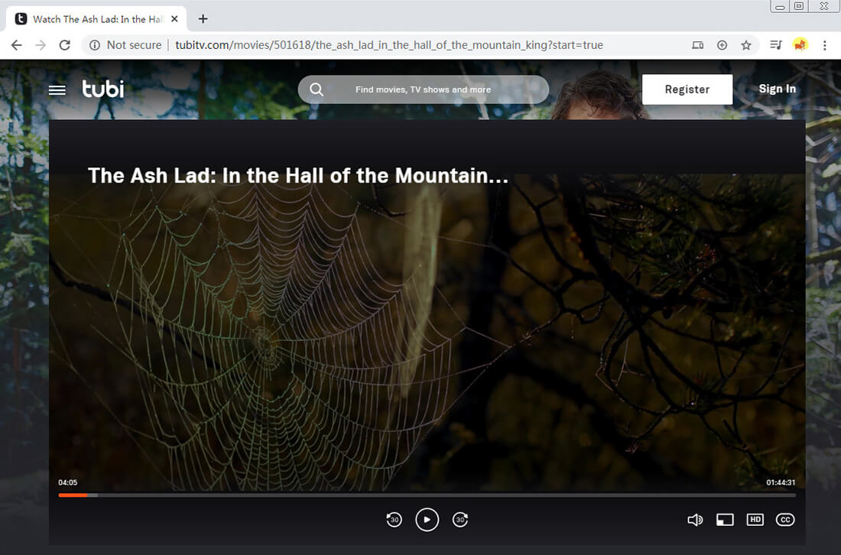Open HD quality settings
Viewport: 841px width, 555px height.
tap(755, 520)
